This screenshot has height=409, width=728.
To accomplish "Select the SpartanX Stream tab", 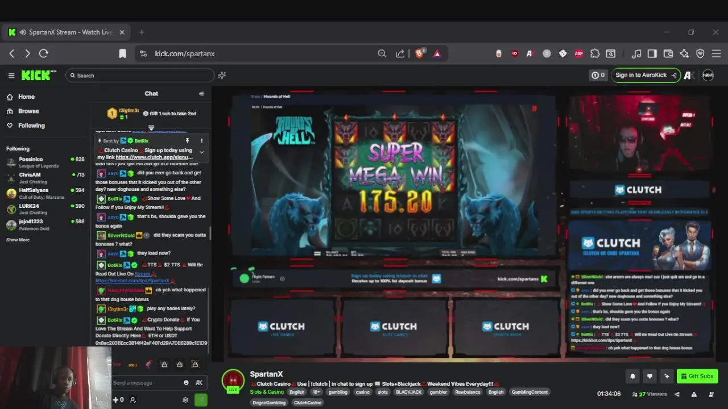I will [x=67, y=32].
